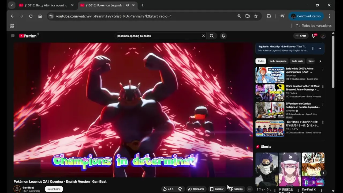Install or cast icon in address bar
This screenshot has height=193, width=343.
(248, 16)
